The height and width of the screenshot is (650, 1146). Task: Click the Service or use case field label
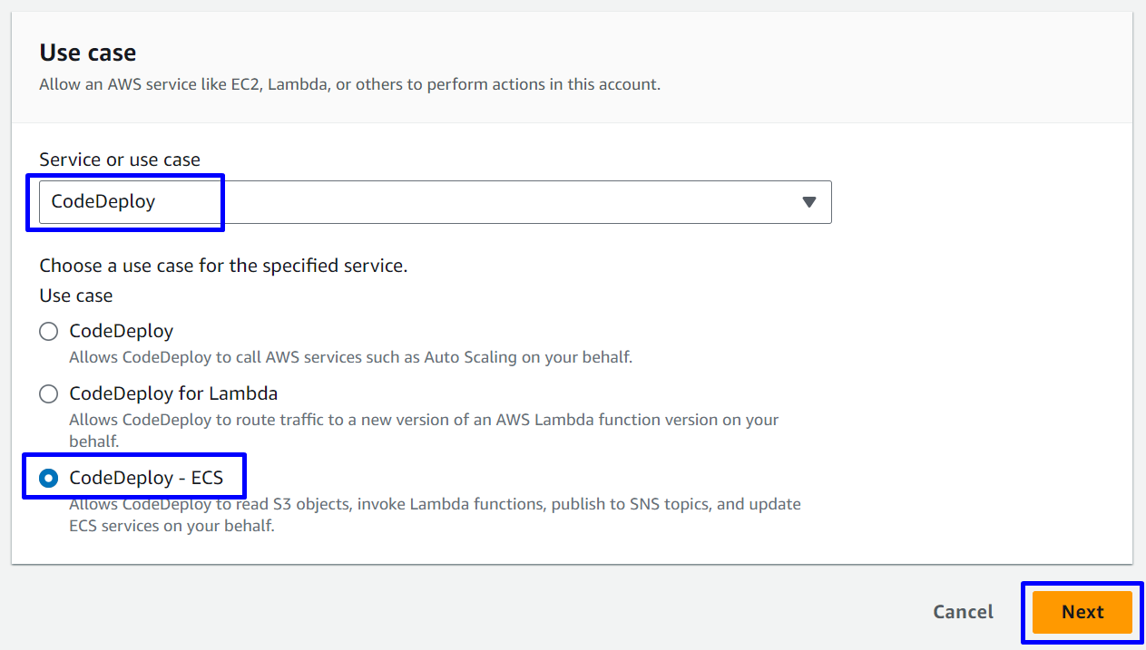click(x=120, y=160)
